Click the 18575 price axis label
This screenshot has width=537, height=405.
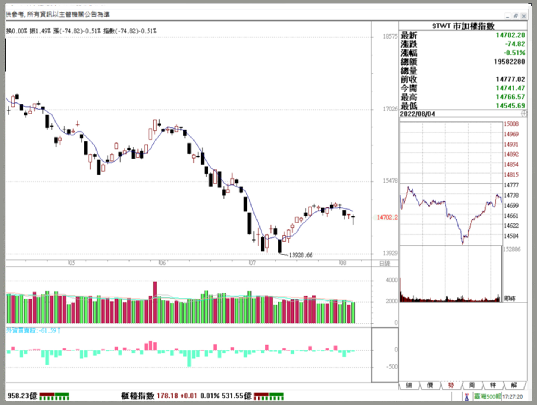(390, 36)
